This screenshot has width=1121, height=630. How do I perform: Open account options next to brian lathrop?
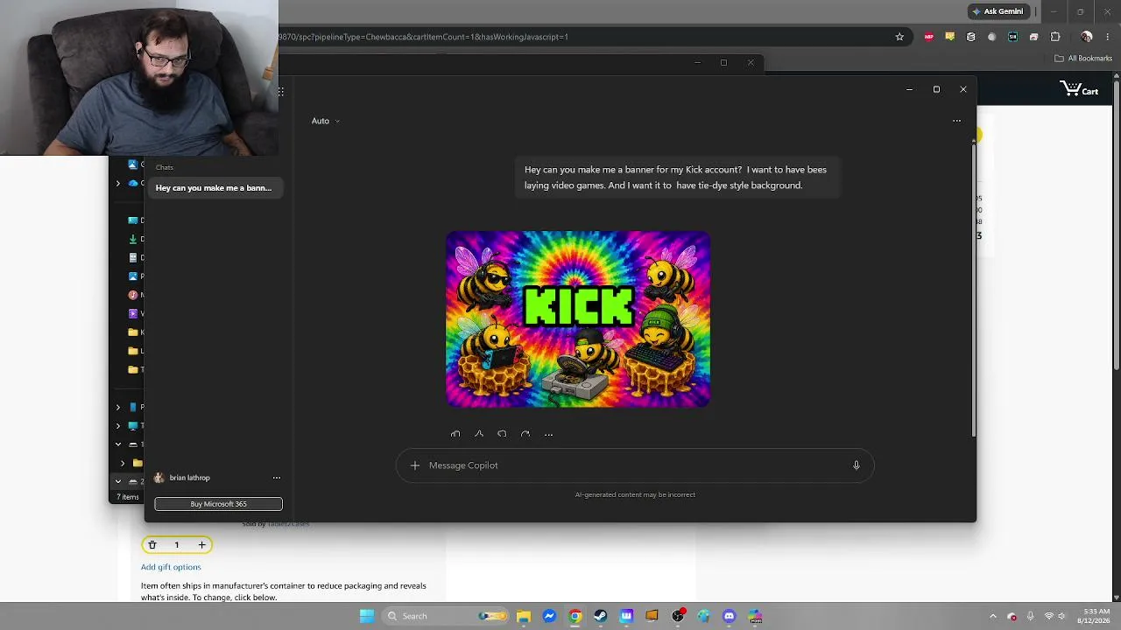click(277, 478)
